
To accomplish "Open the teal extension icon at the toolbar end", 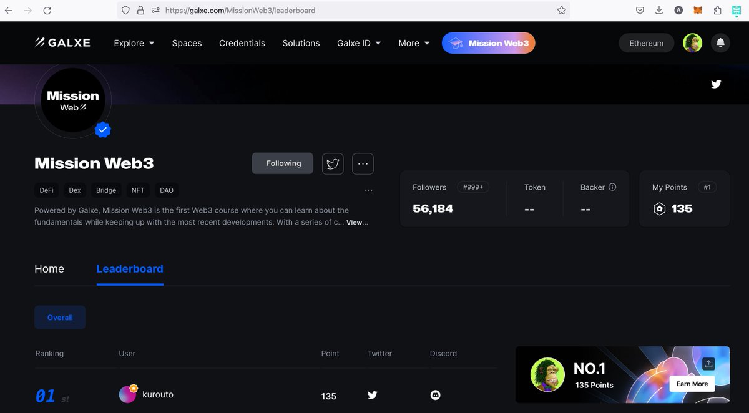I will pyautogui.click(x=737, y=11).
